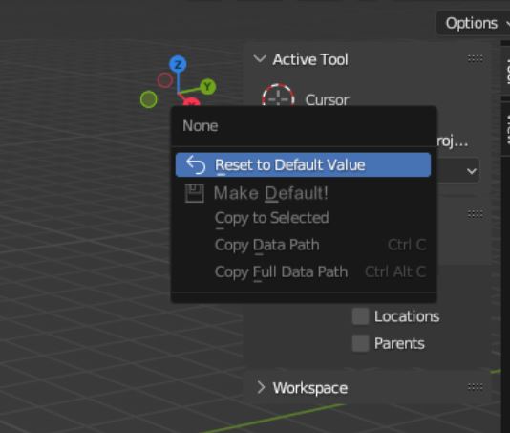Click the dark green negative Y gizmo circle
Screen dimensions: 510x433
point(149,99)
